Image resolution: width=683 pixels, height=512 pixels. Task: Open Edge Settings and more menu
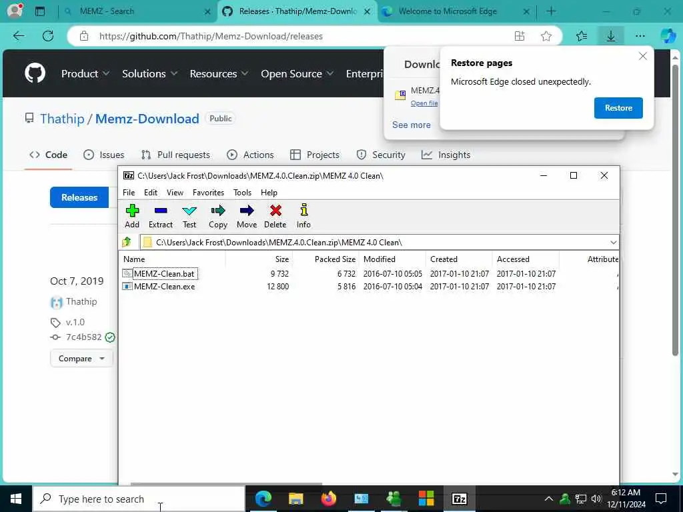[x=640, y=36]
